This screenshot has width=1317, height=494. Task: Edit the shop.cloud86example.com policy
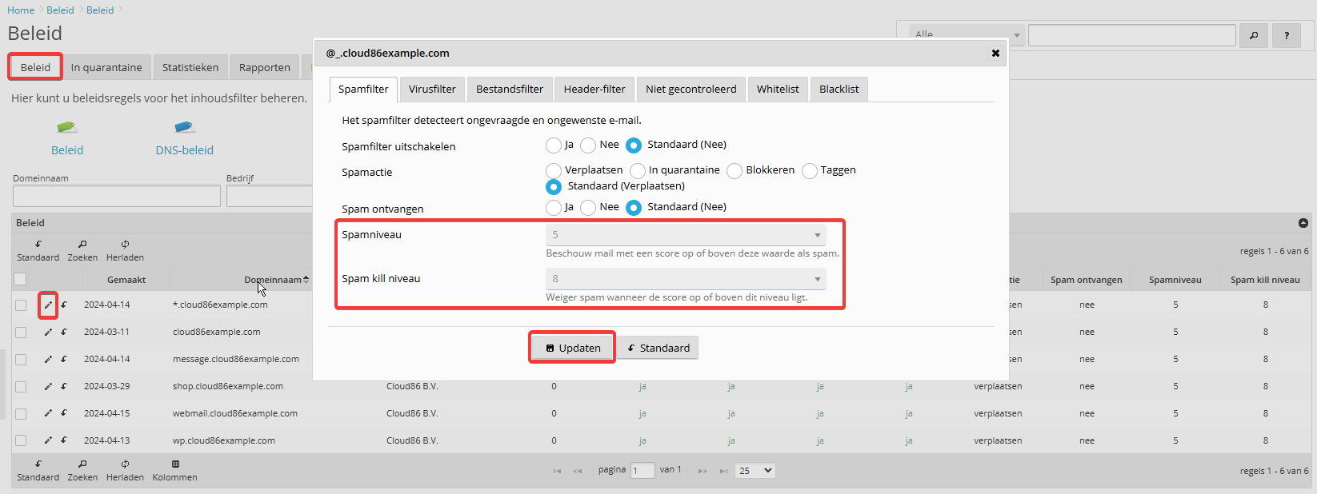pos(48,386)
